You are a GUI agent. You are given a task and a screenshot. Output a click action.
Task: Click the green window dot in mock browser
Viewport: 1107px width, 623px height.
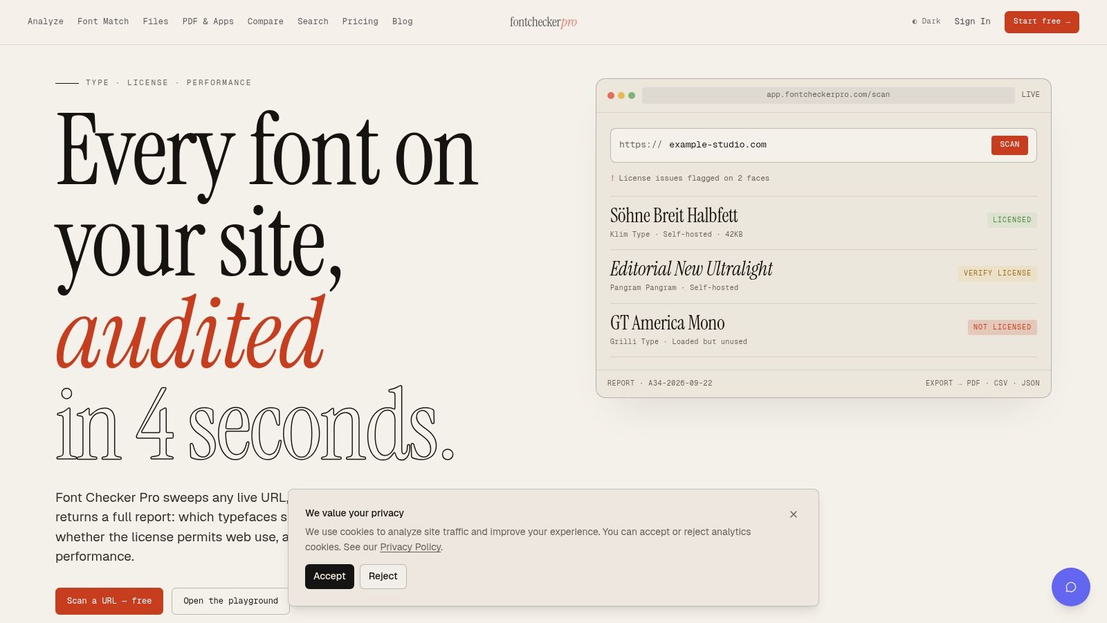(632, 96)
